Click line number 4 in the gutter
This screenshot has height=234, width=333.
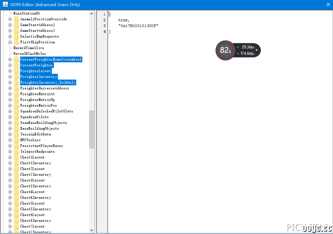(x=104, y=31)
